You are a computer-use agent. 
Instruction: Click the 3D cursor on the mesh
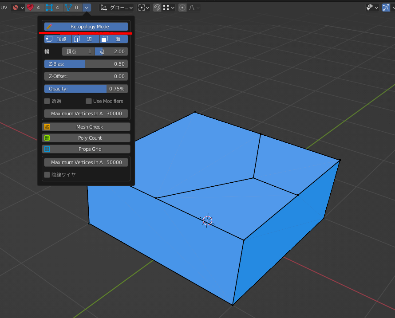(x=207, y=220)
